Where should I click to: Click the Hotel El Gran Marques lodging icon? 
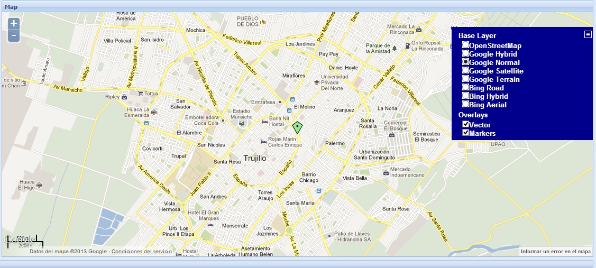click(210, 225)
